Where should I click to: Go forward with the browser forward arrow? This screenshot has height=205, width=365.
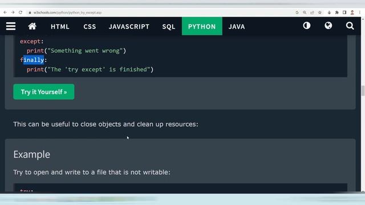click(x=13, y=13)
